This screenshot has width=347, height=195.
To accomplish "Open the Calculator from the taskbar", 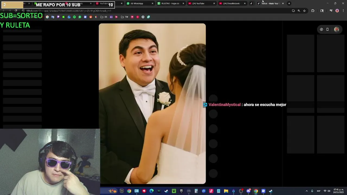I will point(196,191).
